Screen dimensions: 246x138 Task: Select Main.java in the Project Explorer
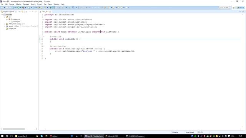coord(15,21)
